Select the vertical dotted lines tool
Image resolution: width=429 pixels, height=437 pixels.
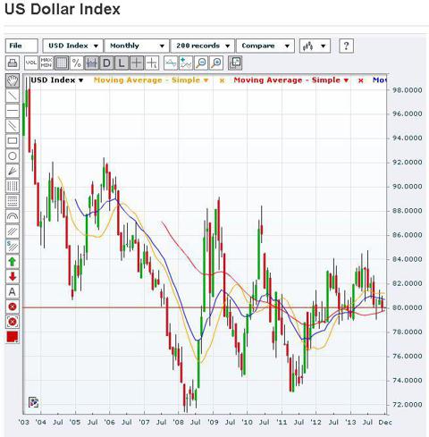[13, 186]
